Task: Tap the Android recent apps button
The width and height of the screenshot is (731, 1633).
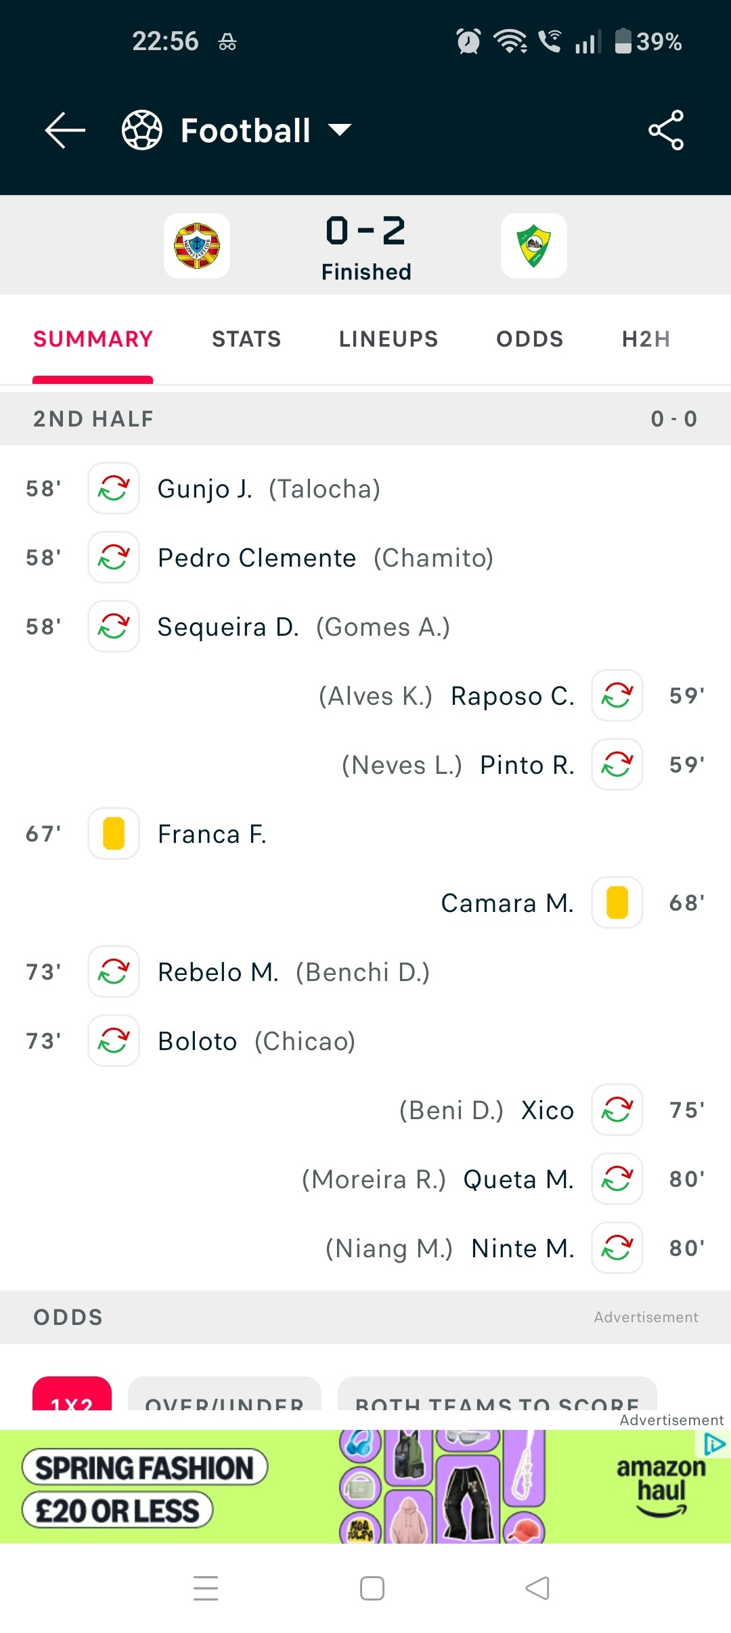Action: tap(206, 1588)
